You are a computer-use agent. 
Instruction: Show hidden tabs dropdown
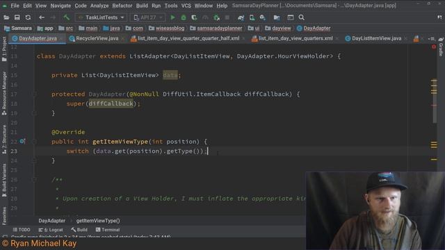coord(431,39)
